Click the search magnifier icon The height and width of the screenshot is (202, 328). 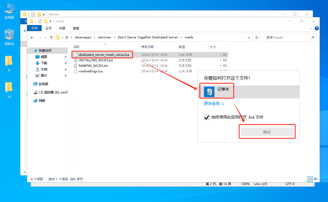click(x=313, y=37)
